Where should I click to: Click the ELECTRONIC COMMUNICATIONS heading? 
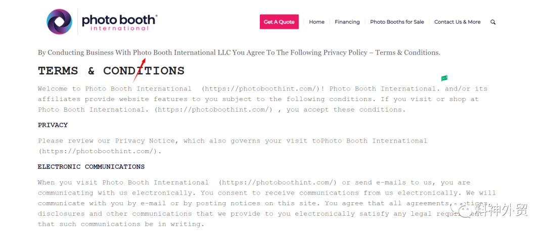(x=91, y=167)
